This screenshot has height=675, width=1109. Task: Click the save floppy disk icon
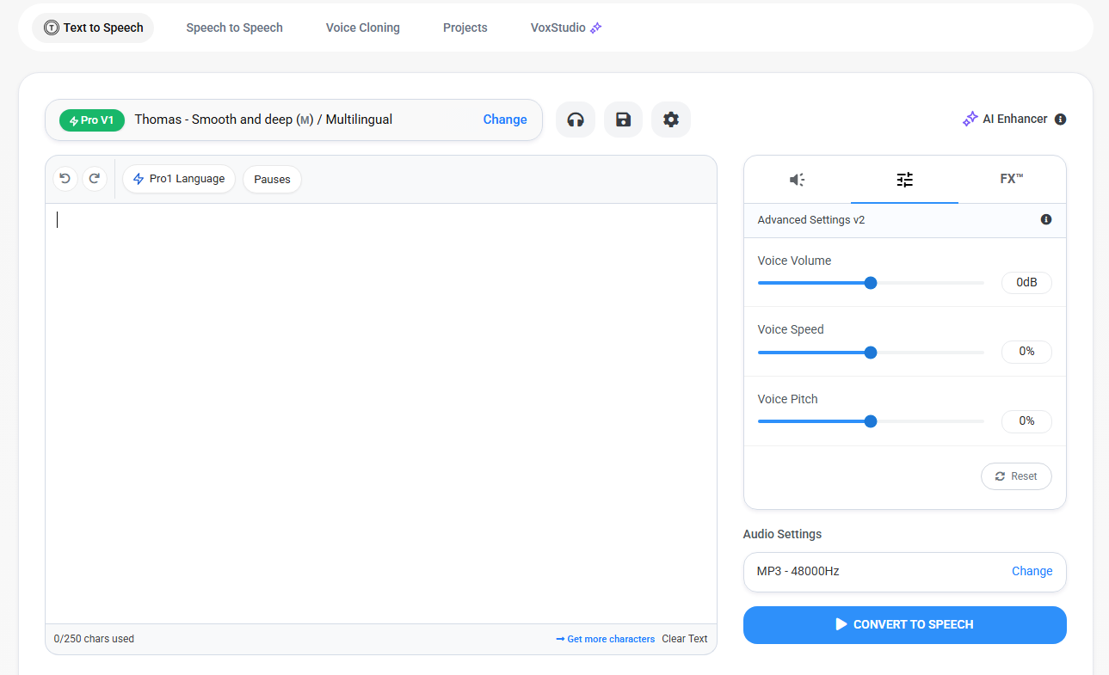tap(623, 120)
